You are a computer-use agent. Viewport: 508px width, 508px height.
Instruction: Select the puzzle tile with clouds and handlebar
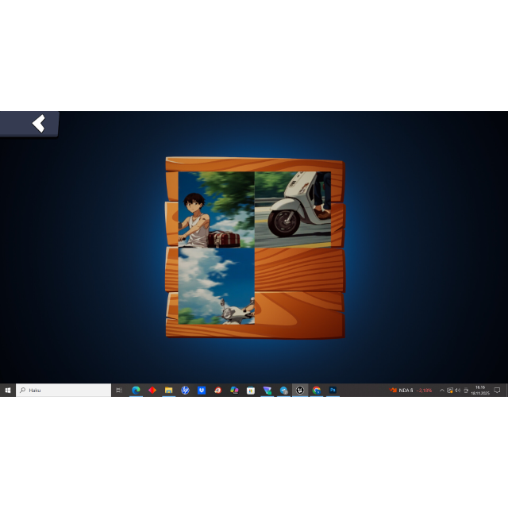click(x=216, y=286)
